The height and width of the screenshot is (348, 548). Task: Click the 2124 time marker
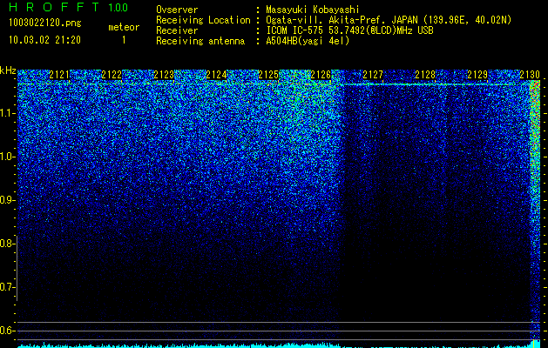(x=216, y=75)
